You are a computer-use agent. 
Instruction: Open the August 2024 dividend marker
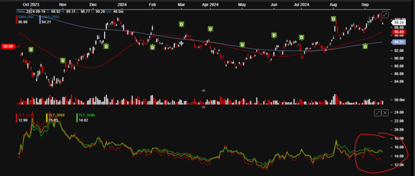[334, 19]
